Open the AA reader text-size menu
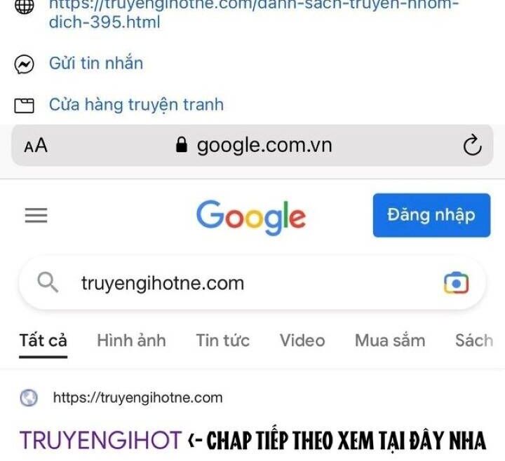 [36, 146]
